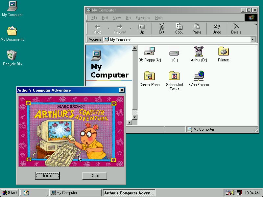This screenshot has height=197, width=263.
Task: Click the Copy toolbar button
Action: (179, 29)
